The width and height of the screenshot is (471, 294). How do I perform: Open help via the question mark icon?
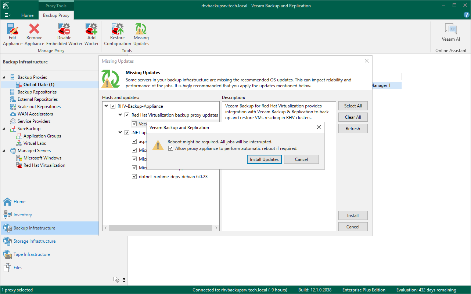(466, 15)
